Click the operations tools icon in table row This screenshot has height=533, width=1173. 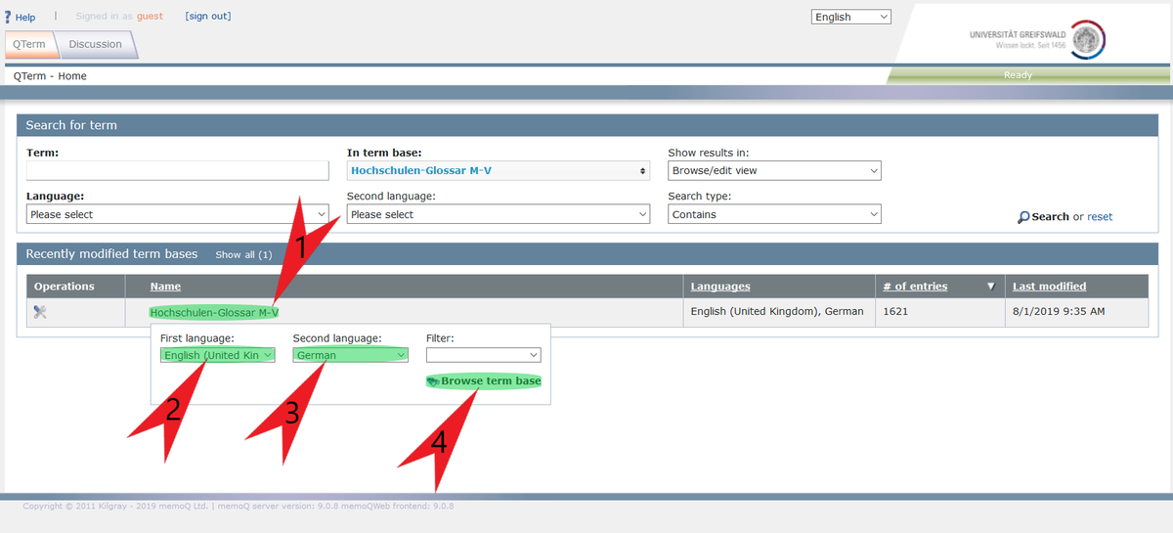coord(40,312)
